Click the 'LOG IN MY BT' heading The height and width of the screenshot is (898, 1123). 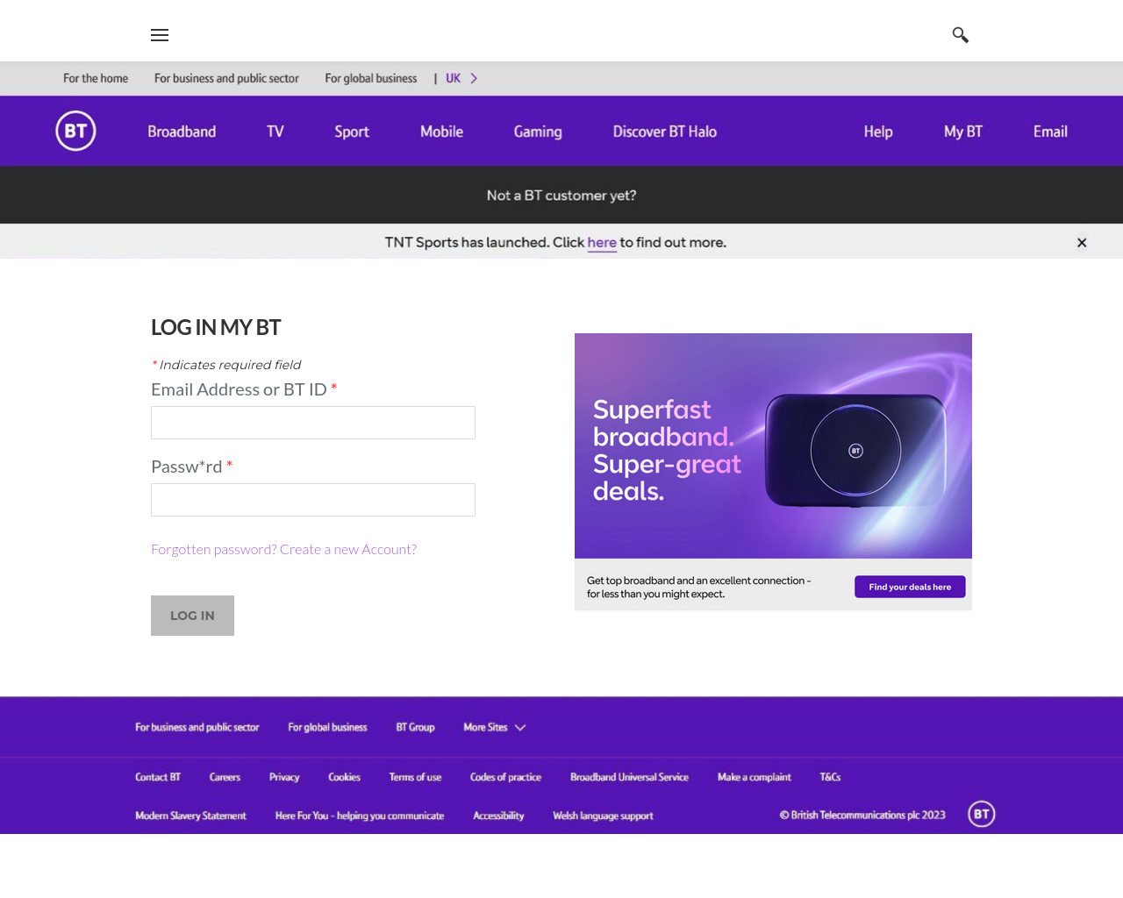(216, 327)
